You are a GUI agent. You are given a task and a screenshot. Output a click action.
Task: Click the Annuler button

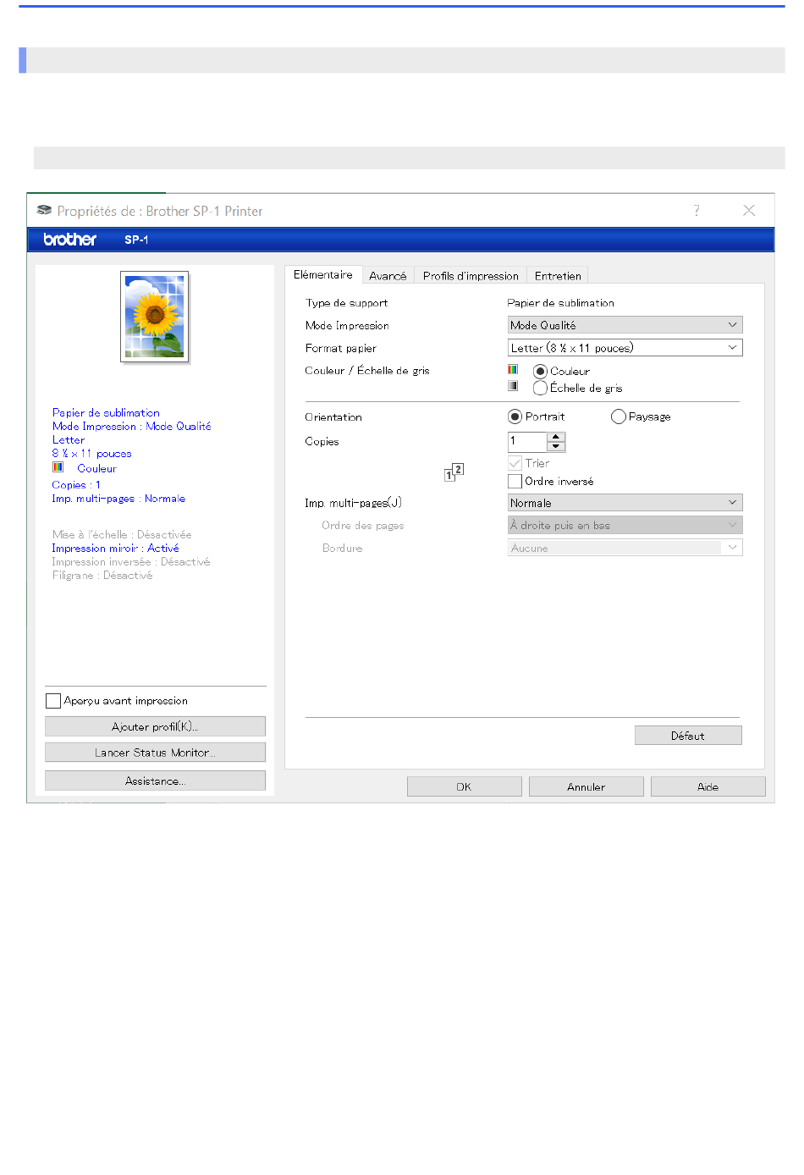click(586, 786)
